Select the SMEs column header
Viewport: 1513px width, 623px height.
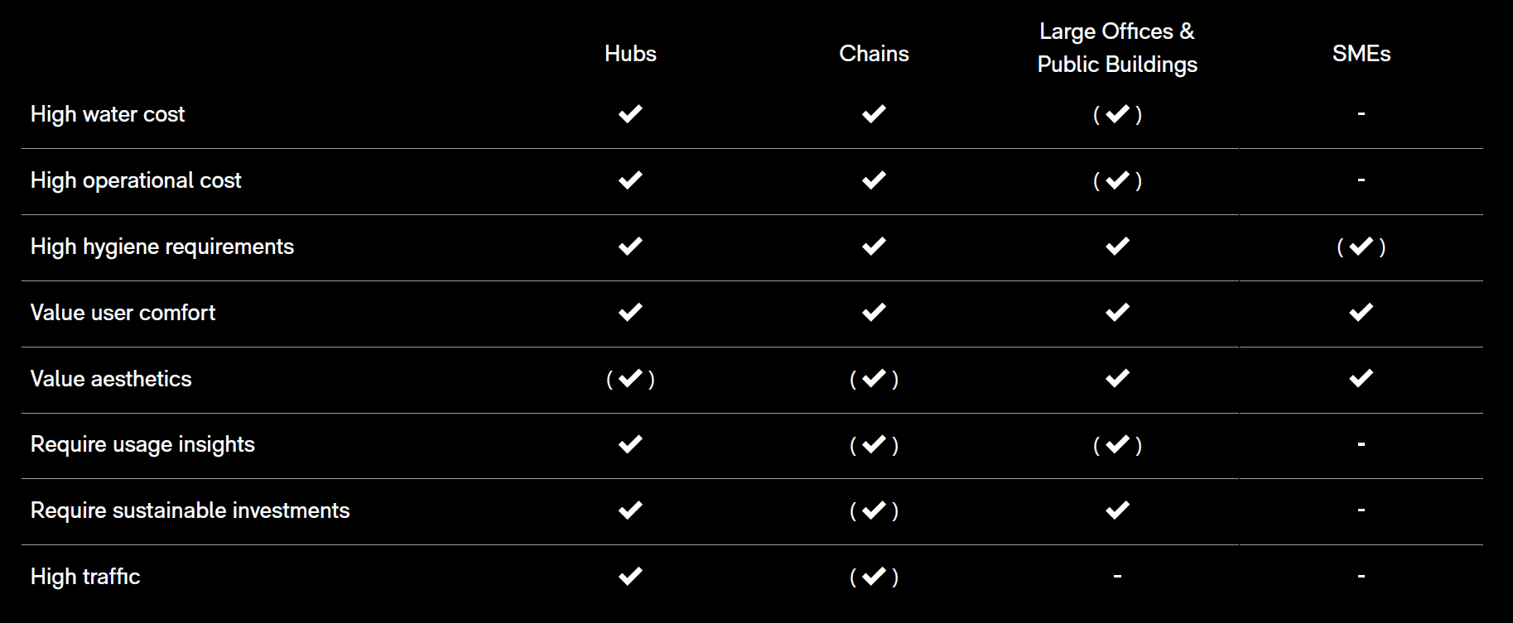coord(1361,54)
